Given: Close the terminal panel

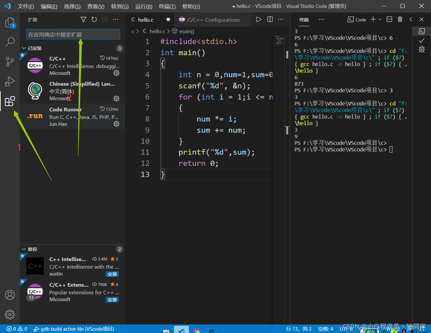Looking at the screenshot, I should pos(421,19).
